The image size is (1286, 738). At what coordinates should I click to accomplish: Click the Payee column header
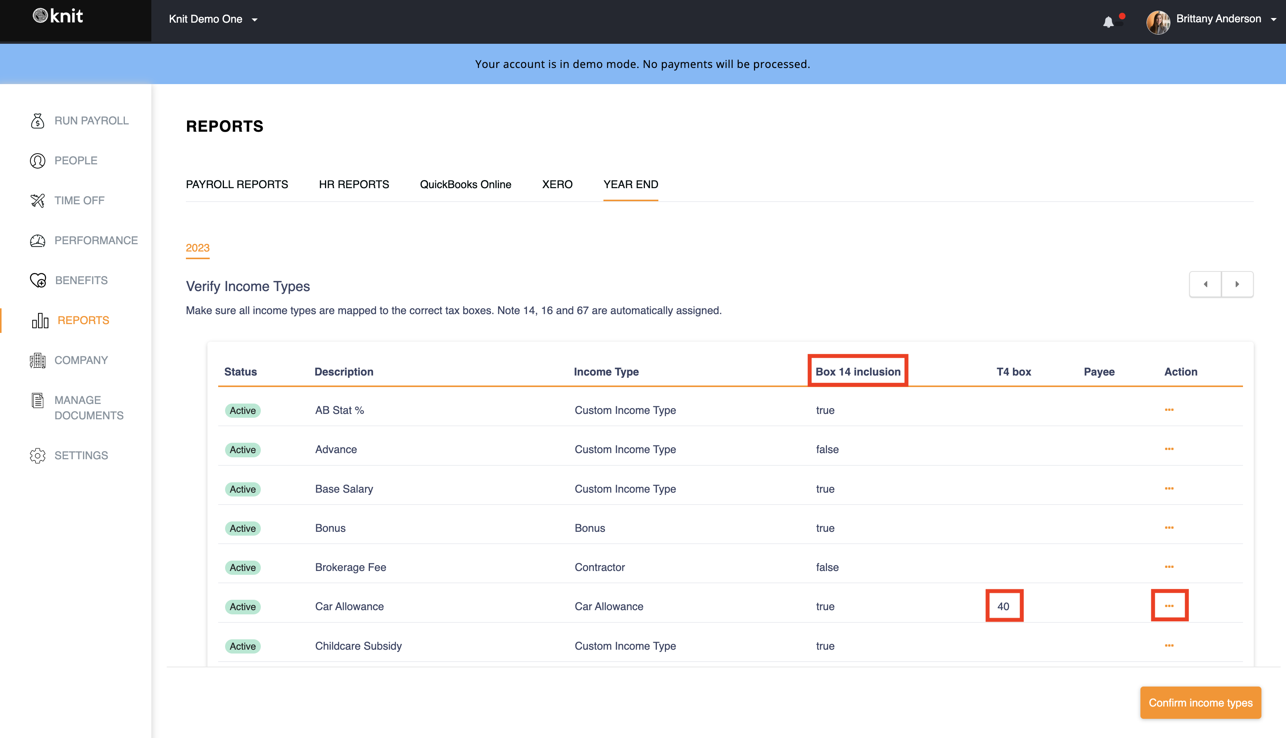(1099, 372)
